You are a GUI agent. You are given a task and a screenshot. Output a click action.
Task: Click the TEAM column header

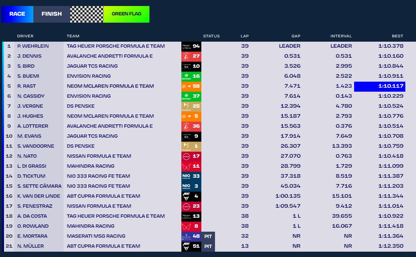(x=73, y=36)
